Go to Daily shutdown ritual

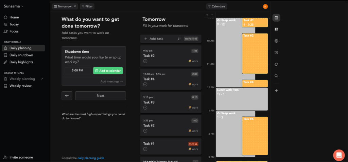click(21, 55)
